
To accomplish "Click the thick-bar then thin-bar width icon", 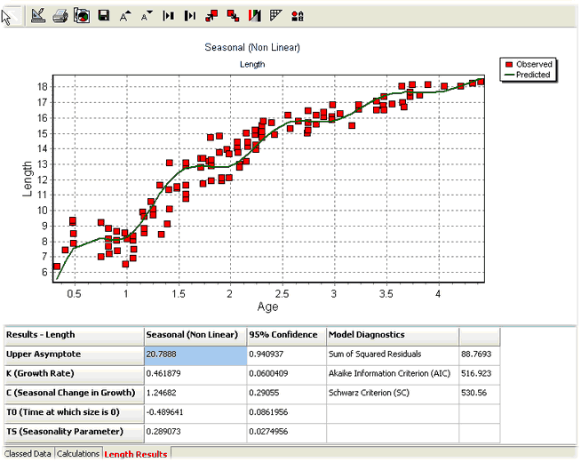I will tap(190, 16).
